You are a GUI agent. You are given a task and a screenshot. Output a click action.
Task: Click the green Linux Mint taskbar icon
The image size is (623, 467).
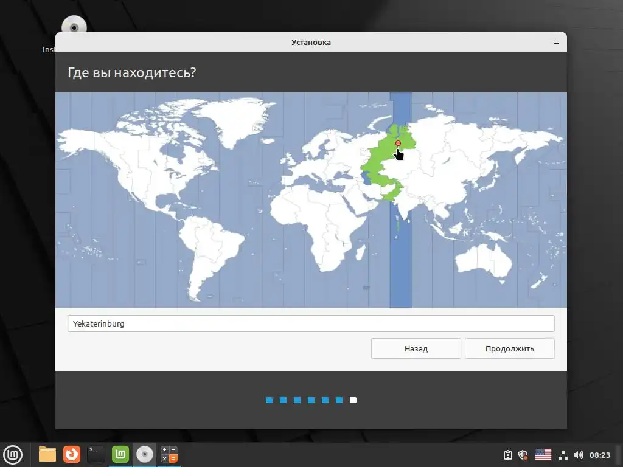[x=120, y=455]
